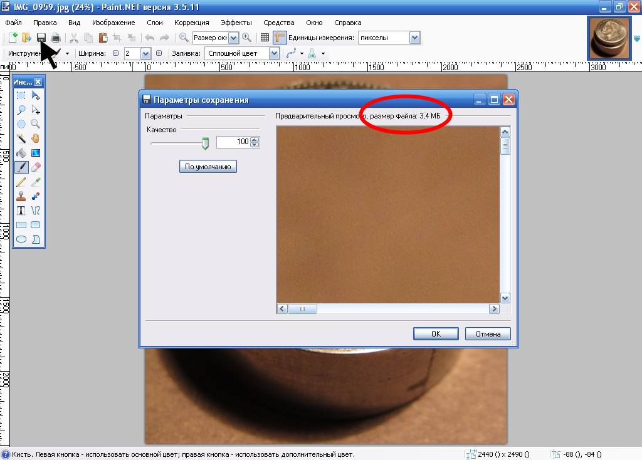The height and width of the screenshot is (460, 642).
Task: Toggle the rulers icon
Action: pos(279,38)
